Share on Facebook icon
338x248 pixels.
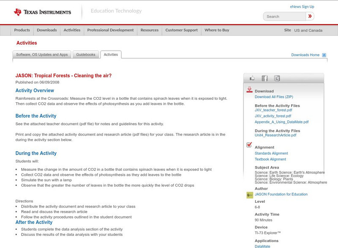pos(264,78)
